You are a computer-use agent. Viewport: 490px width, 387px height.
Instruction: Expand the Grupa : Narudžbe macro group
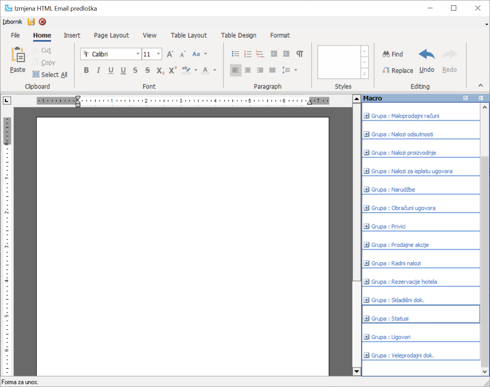pyautogui.click(x=366, y=189)
